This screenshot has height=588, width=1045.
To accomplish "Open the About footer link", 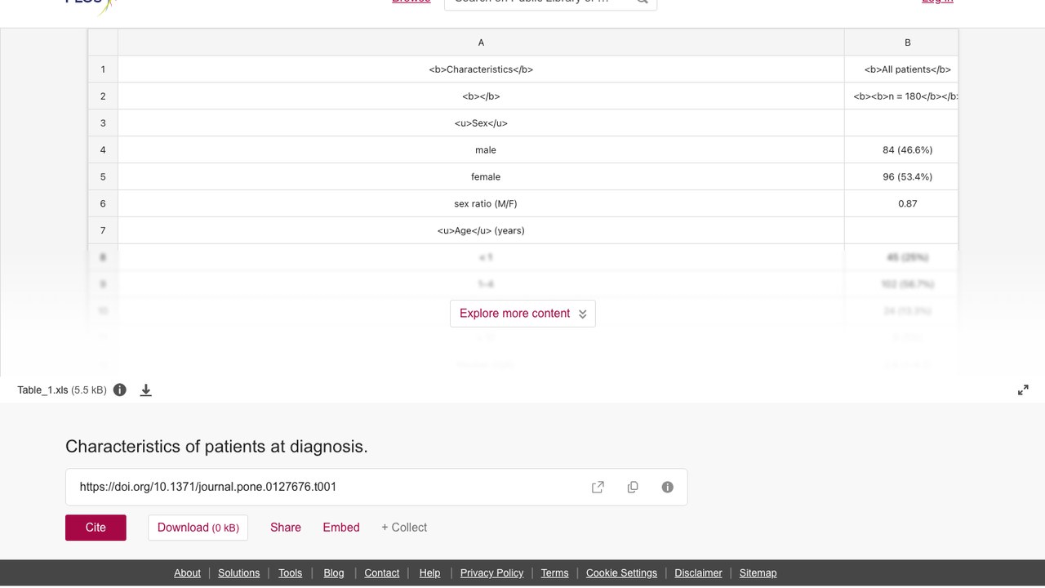I will click(x=187, y=573).
